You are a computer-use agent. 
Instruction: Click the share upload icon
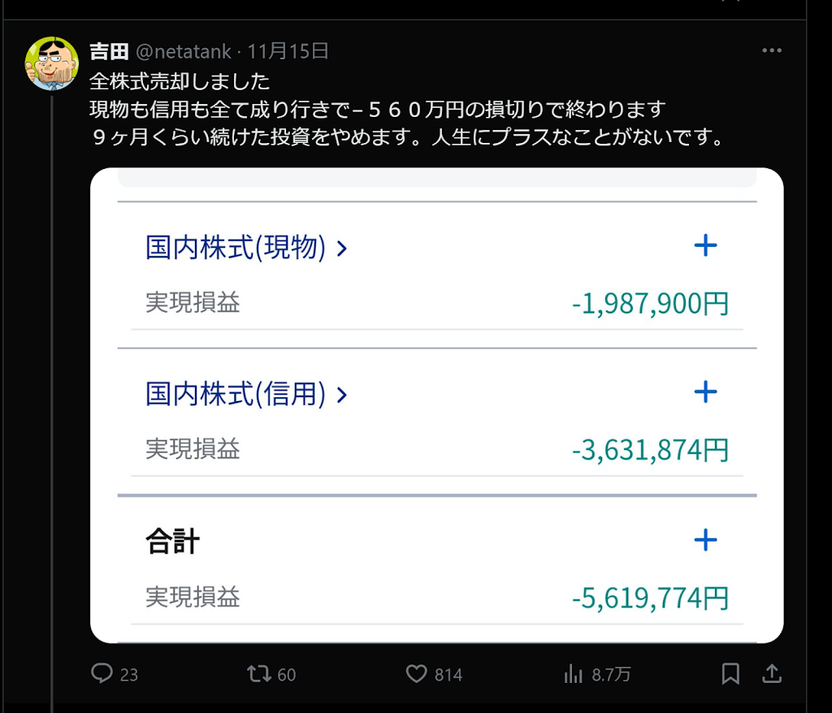coord(772,673)
